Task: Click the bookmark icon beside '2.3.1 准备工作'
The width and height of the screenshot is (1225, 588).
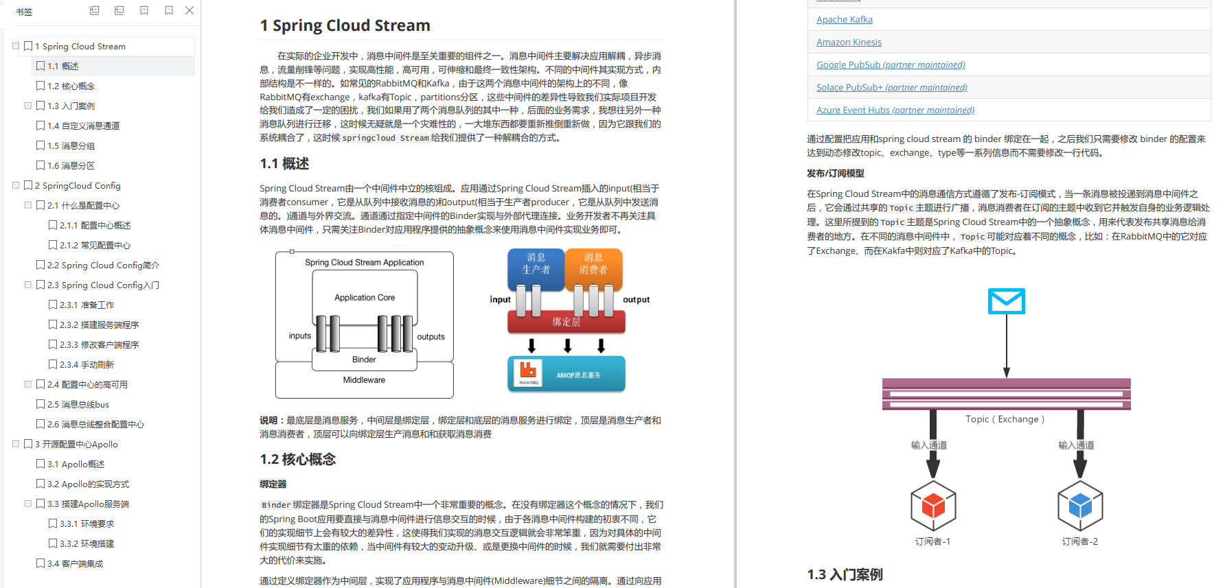Action: pyautogui.click(x=53, y=305)
